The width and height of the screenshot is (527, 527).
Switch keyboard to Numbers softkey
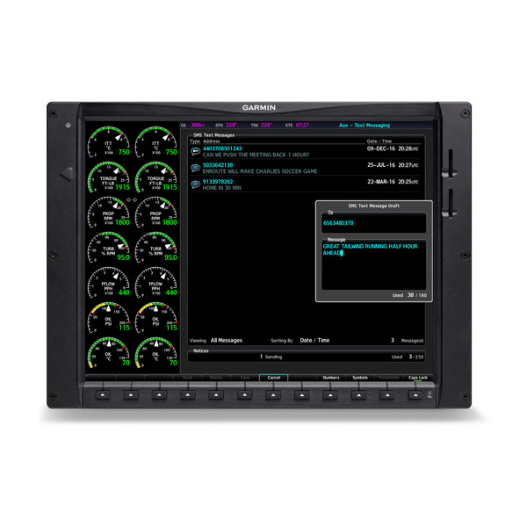click(331, 378)
